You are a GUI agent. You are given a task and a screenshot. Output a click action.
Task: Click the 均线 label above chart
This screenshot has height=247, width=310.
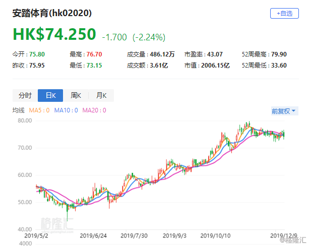tap(18, 110)
